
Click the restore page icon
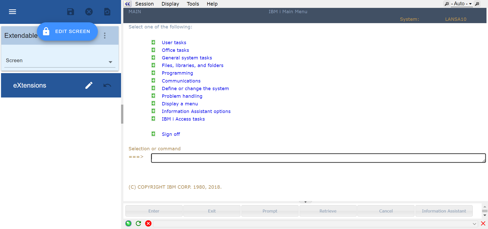point(107,12)
